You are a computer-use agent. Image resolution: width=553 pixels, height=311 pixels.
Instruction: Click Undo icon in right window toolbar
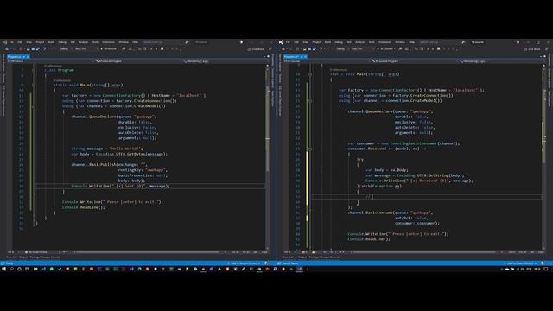pos(321,49)
